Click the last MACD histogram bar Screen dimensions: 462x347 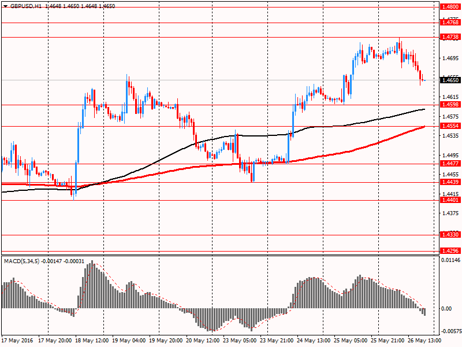[424, 312]
